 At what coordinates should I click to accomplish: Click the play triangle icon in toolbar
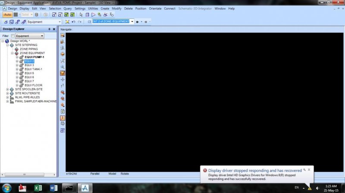(x=93, y=15)
